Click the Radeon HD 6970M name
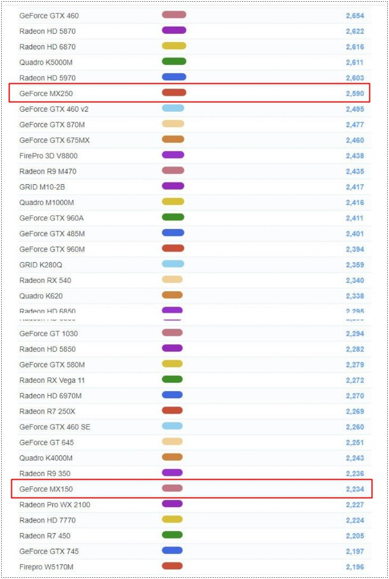 pyautogui.click(x=50, y=396)
